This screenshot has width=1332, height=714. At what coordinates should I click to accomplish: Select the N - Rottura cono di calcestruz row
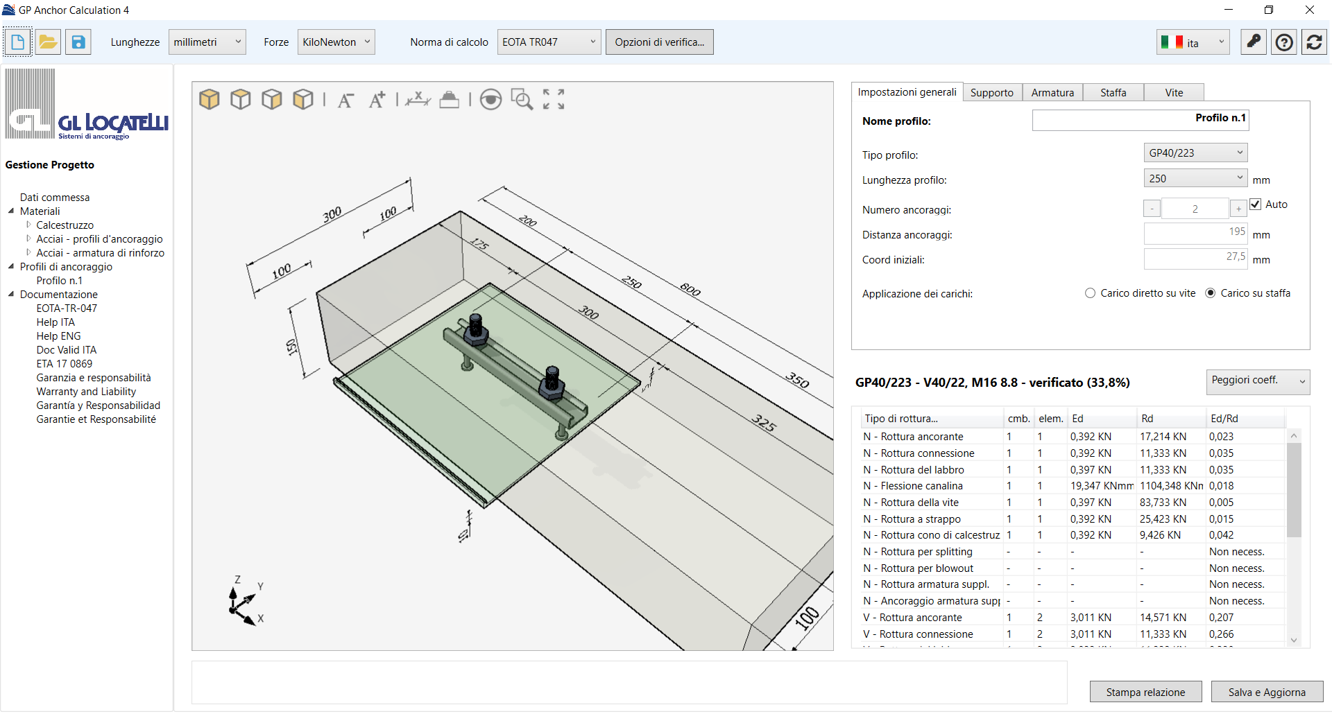[x=1072, y=535]
